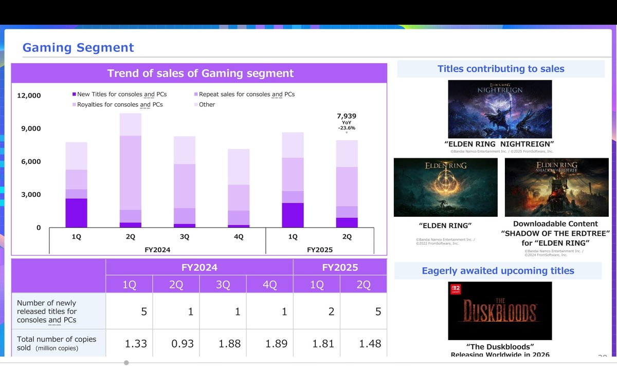The height and width of the screenshot is (371, 617).
Task: Click the 'Titles contributing to sales' heading
Action: pos(501,69)
